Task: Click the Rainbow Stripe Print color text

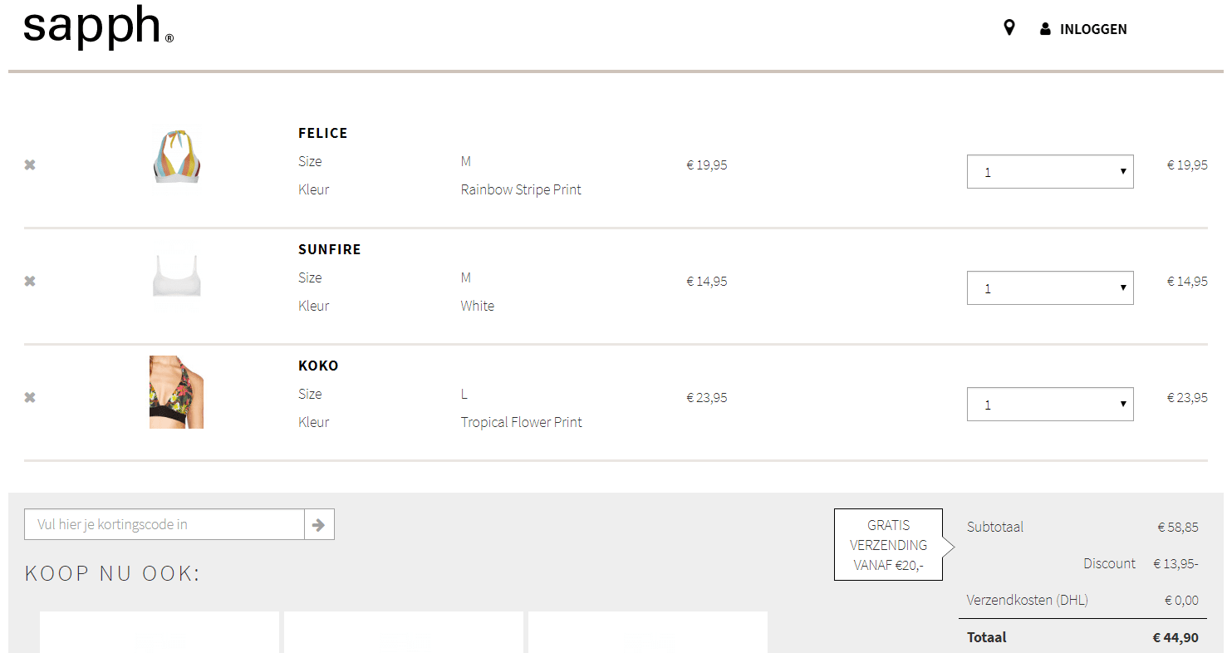Action: (x=521, y=189)
